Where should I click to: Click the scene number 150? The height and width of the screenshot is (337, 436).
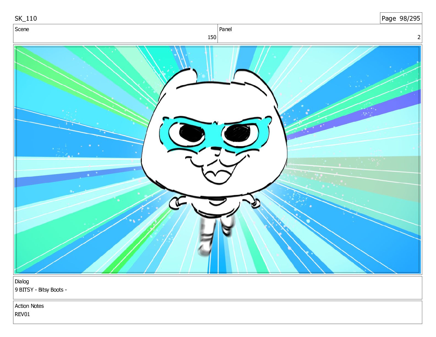click(212, 37)
